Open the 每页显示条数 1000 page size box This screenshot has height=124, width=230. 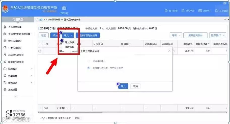77,118
